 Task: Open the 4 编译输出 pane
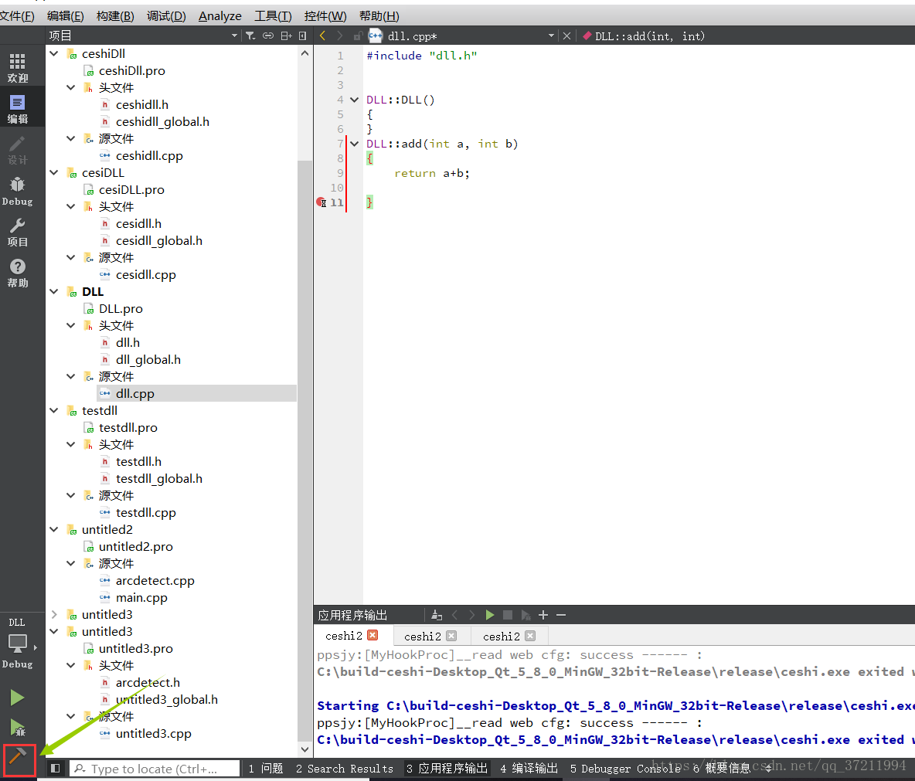(528, 767)
